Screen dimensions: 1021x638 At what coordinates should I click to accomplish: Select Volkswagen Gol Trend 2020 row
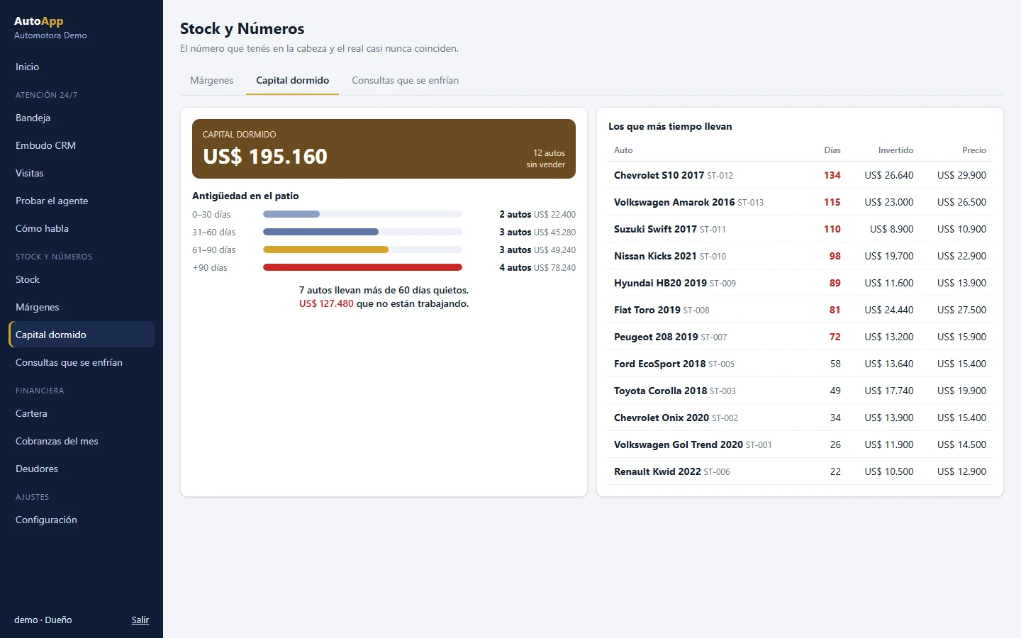[x=800, y=444]
